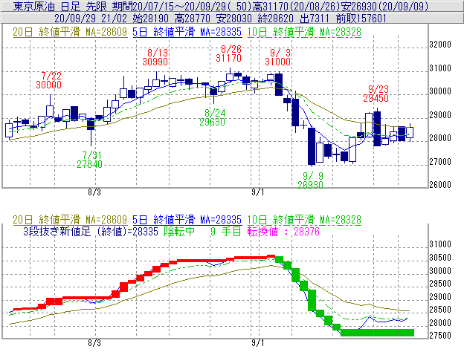Image resolution: width=464 pixels, height=352 pixels.
Task: Click the 終28620 closing value in the header
Action: [x=275, y=19]
